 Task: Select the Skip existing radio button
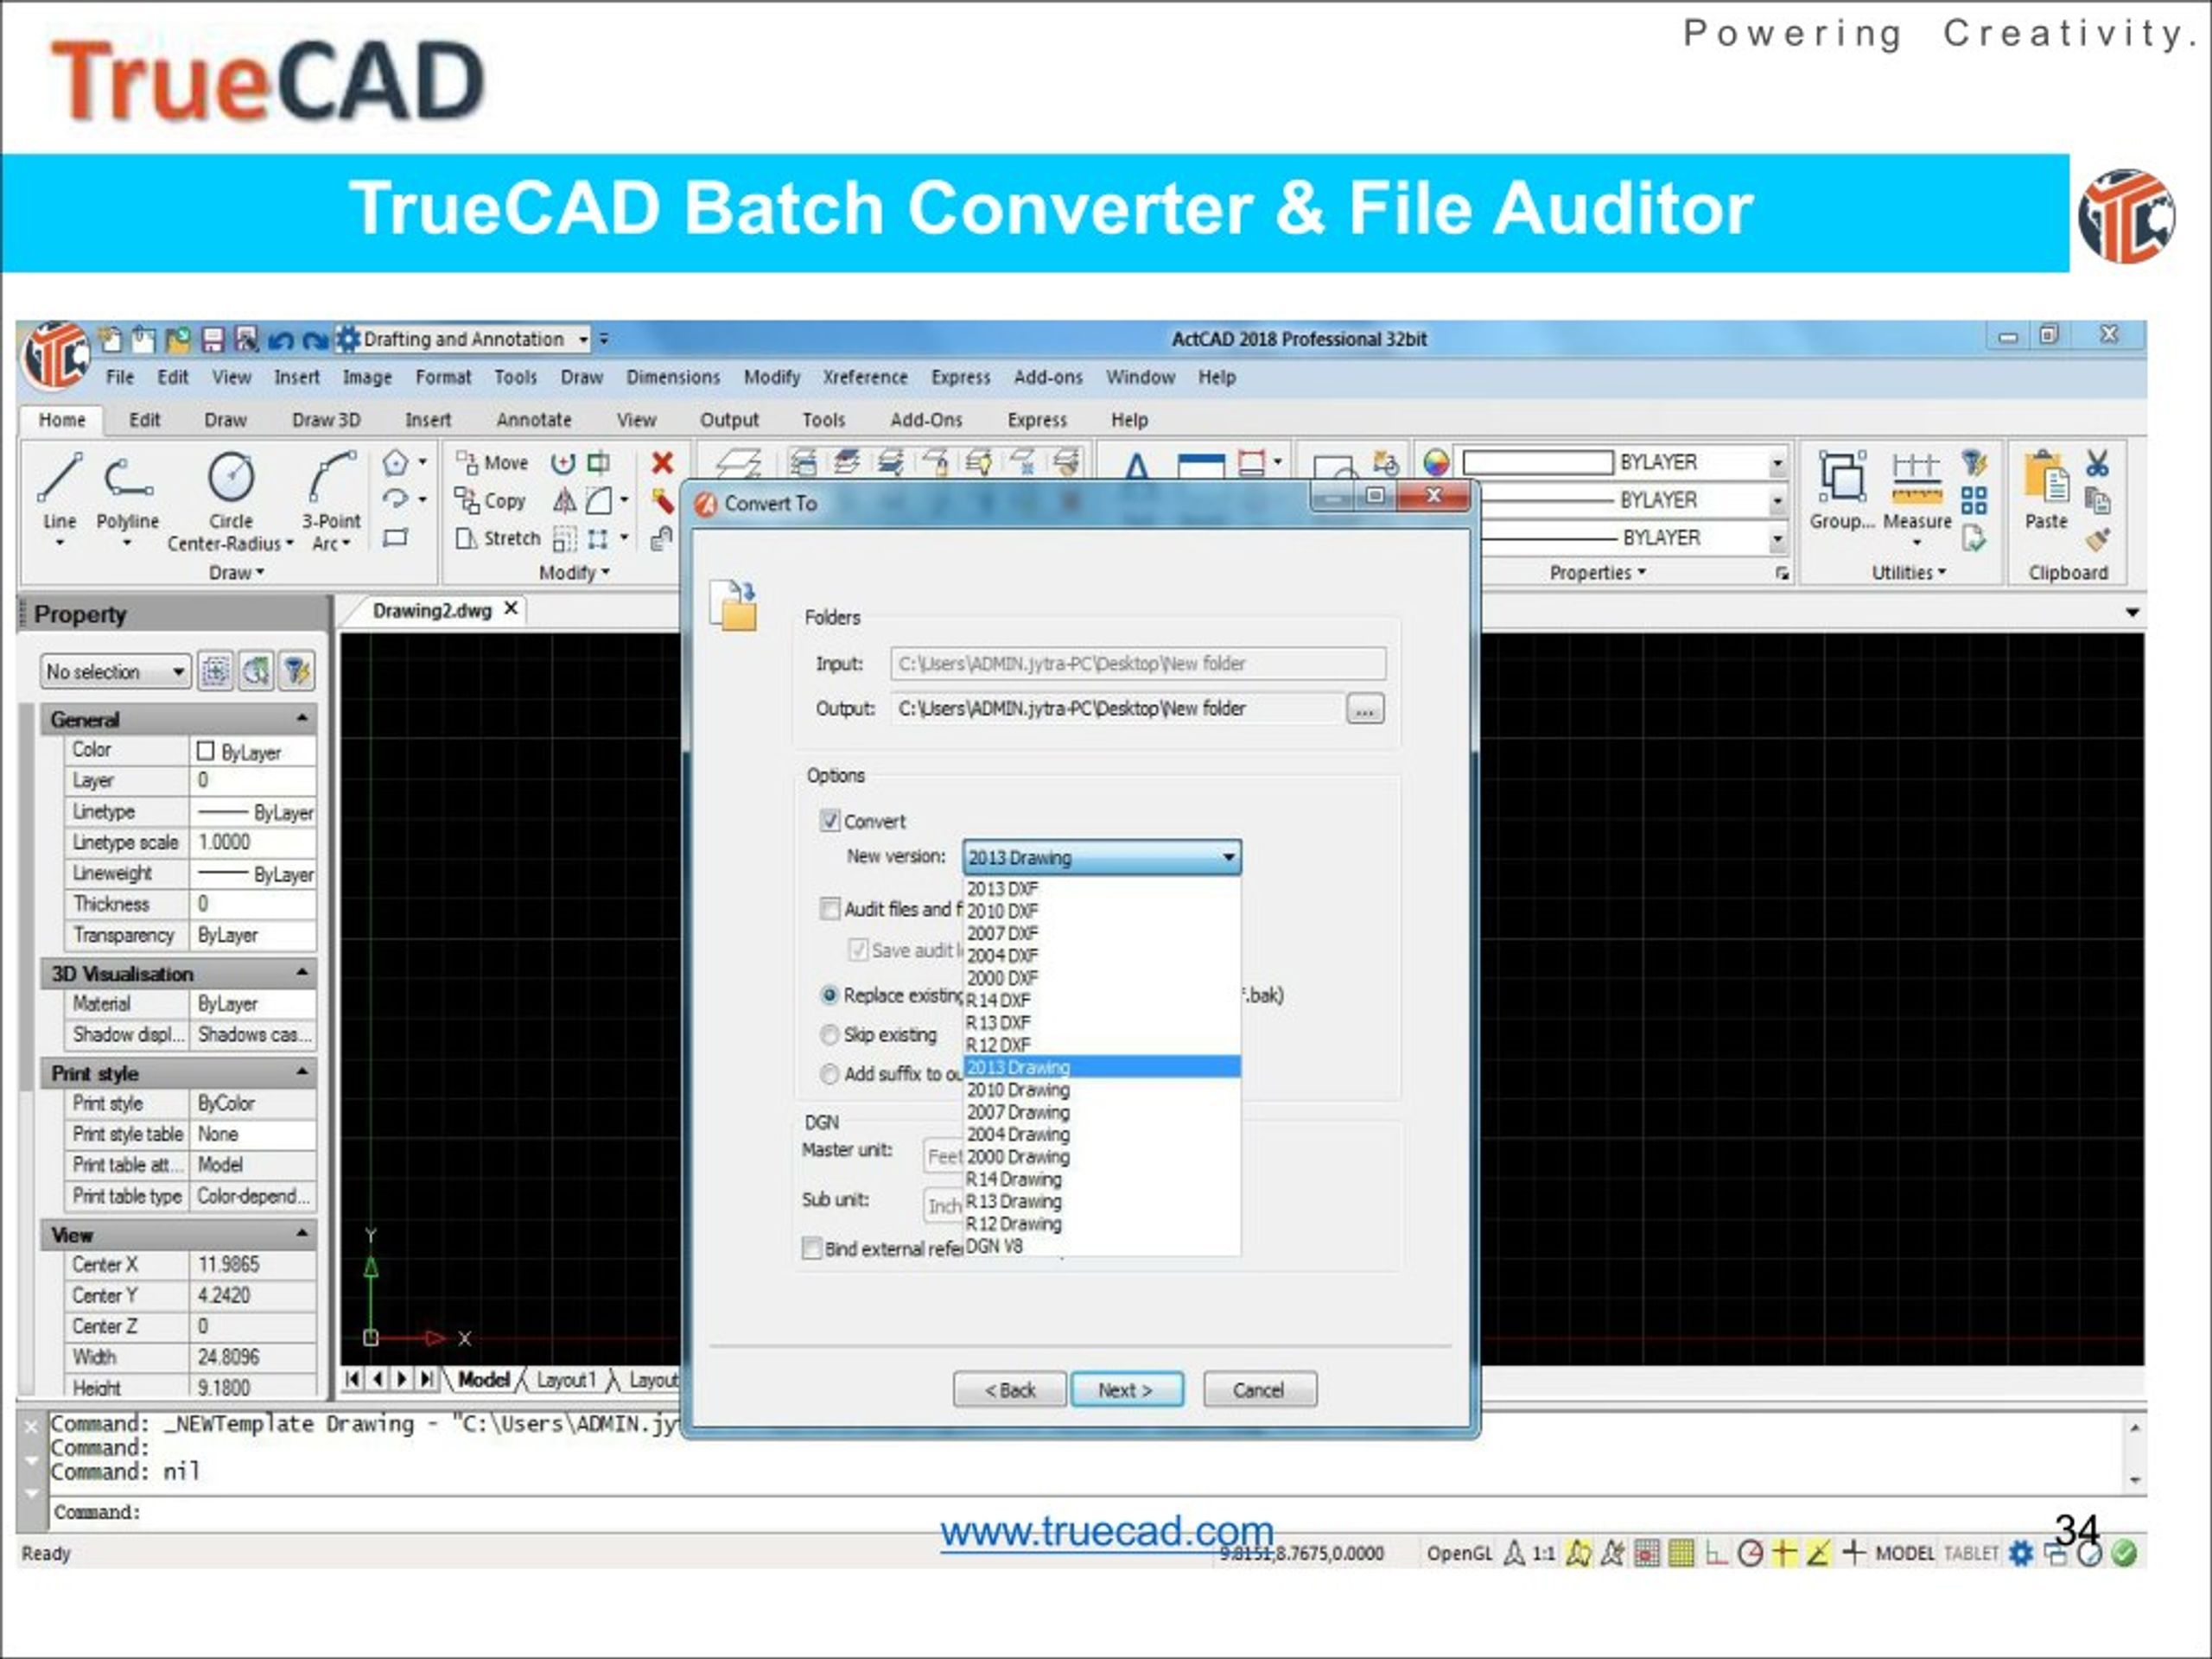coord(829,1034)
